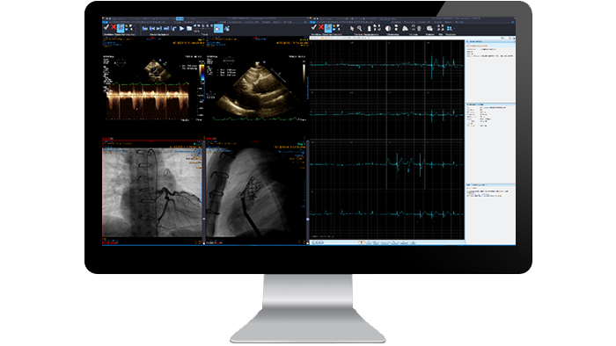Select the highlighted clipboard icon in ECG window toolbar
This screenshot has width=616, height=346.
pos(328,28)
